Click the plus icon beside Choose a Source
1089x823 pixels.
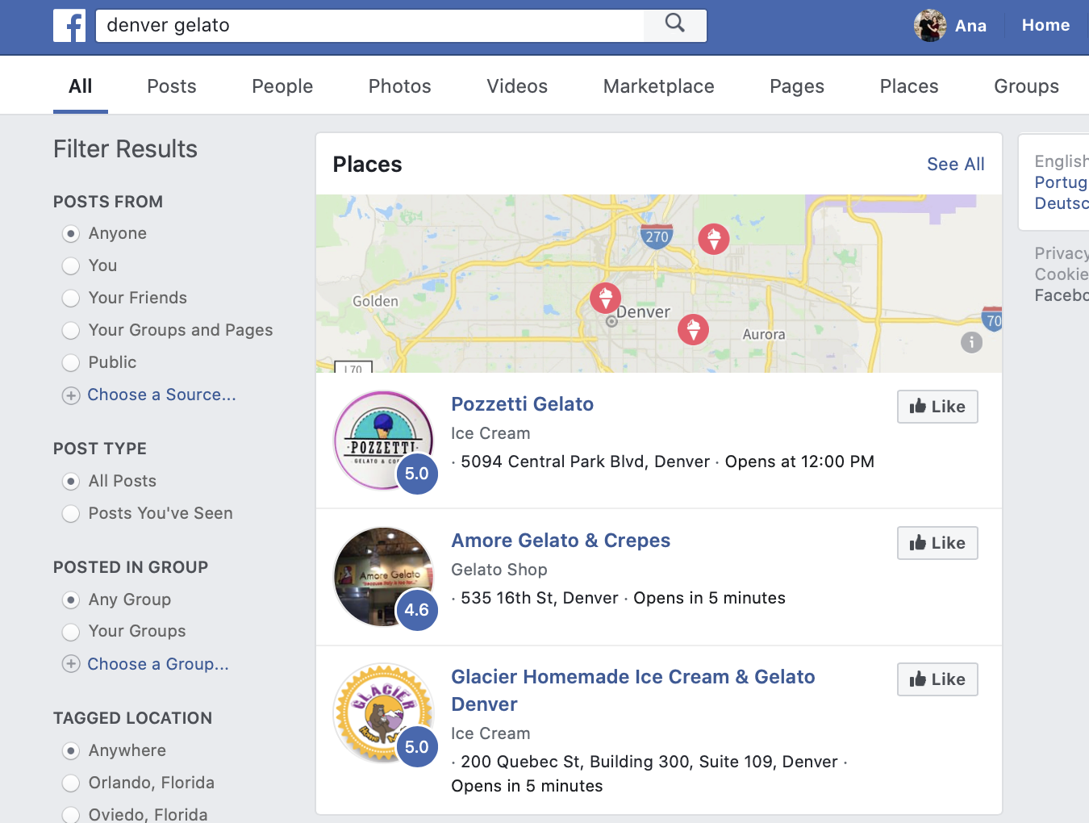pos(71,395)
